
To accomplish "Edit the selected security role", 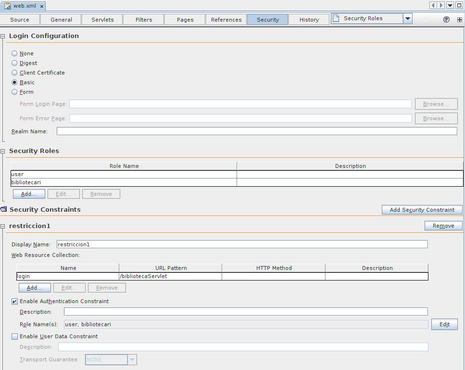I will tap(63, 194).
